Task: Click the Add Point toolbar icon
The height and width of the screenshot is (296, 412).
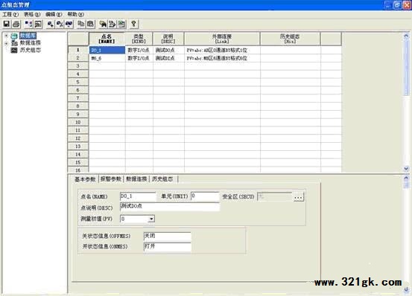Action: click(50, 24)
